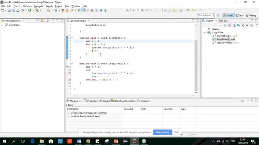Switch to Debug perspective
The height and width of the screenshot is (145, 259).
pos(251,15)
